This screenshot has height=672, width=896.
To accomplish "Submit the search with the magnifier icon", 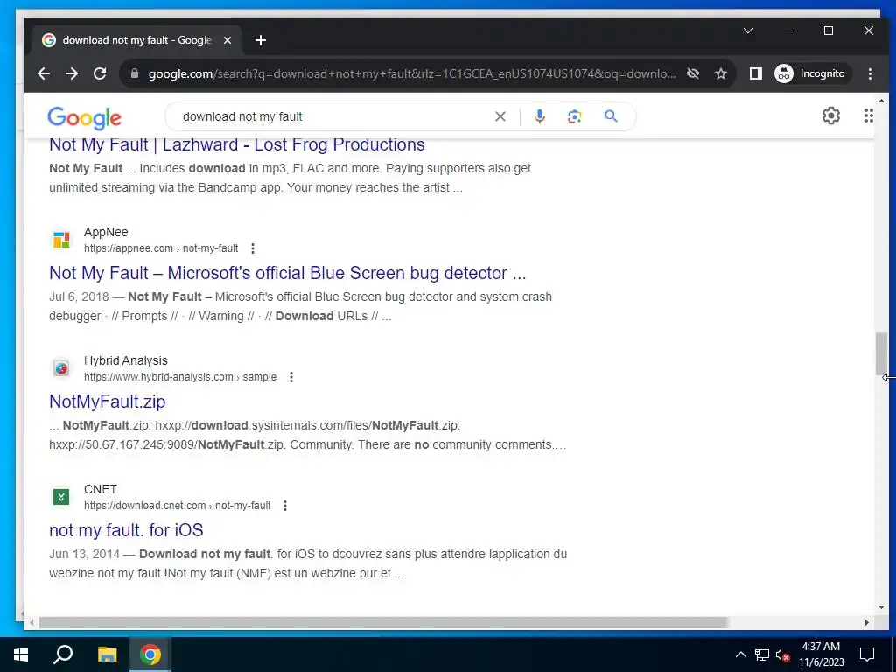I will pos(611,116).
